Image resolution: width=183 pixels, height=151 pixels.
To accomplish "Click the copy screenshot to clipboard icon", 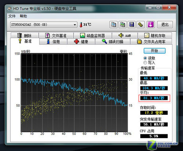I will click(x=123, y=24).
